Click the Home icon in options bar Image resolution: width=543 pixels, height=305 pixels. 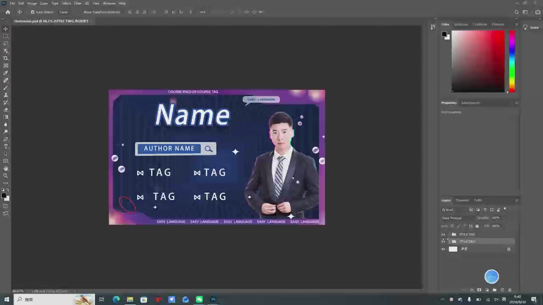point(8,12)
